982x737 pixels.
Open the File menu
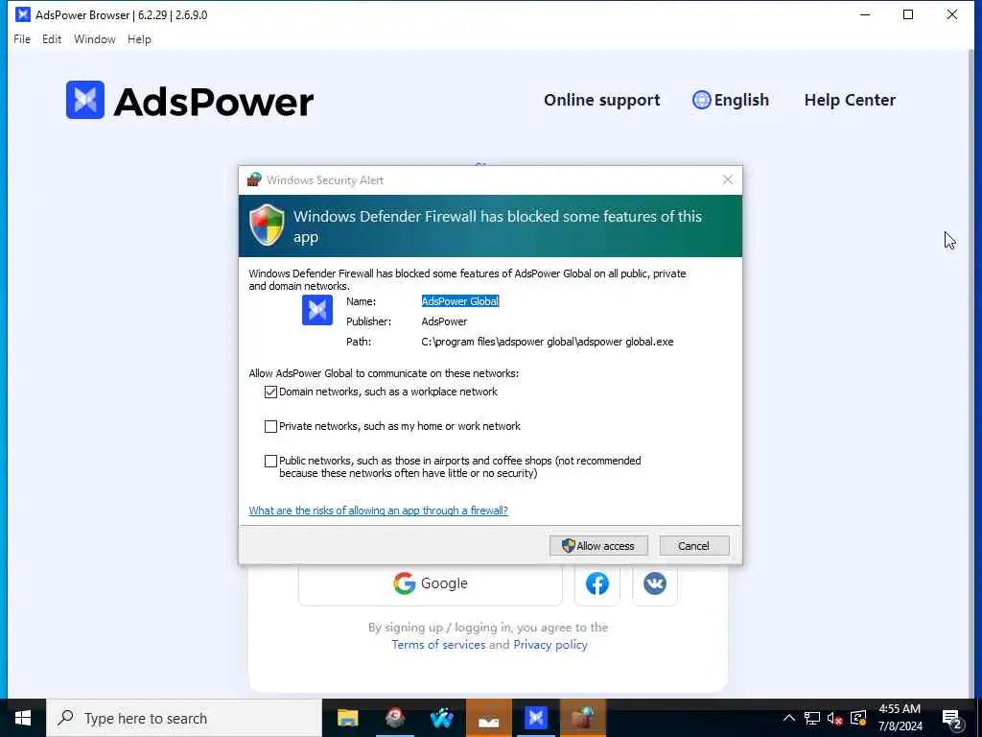(x=22, y=38)
